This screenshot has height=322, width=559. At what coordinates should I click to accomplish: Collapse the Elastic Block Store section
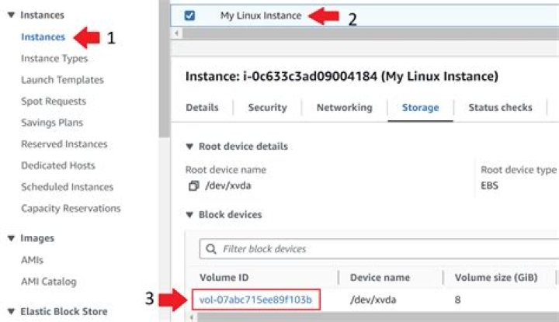12,311
